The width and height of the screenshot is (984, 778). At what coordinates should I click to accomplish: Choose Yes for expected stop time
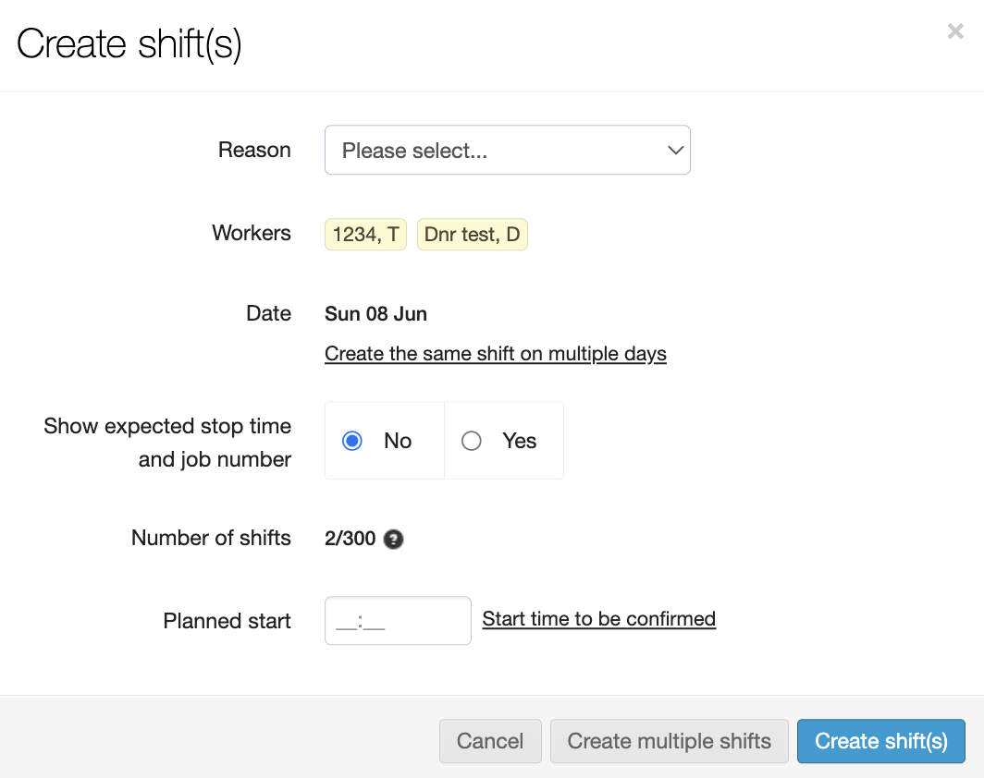(x=472, y=441)
